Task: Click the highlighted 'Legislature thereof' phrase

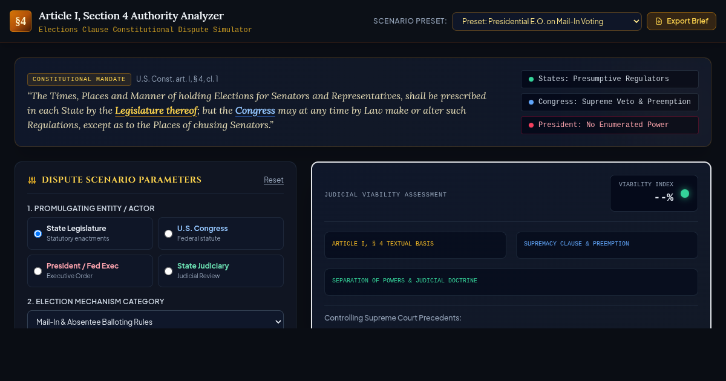Action: pyautogui.click(x=156, y=111)
